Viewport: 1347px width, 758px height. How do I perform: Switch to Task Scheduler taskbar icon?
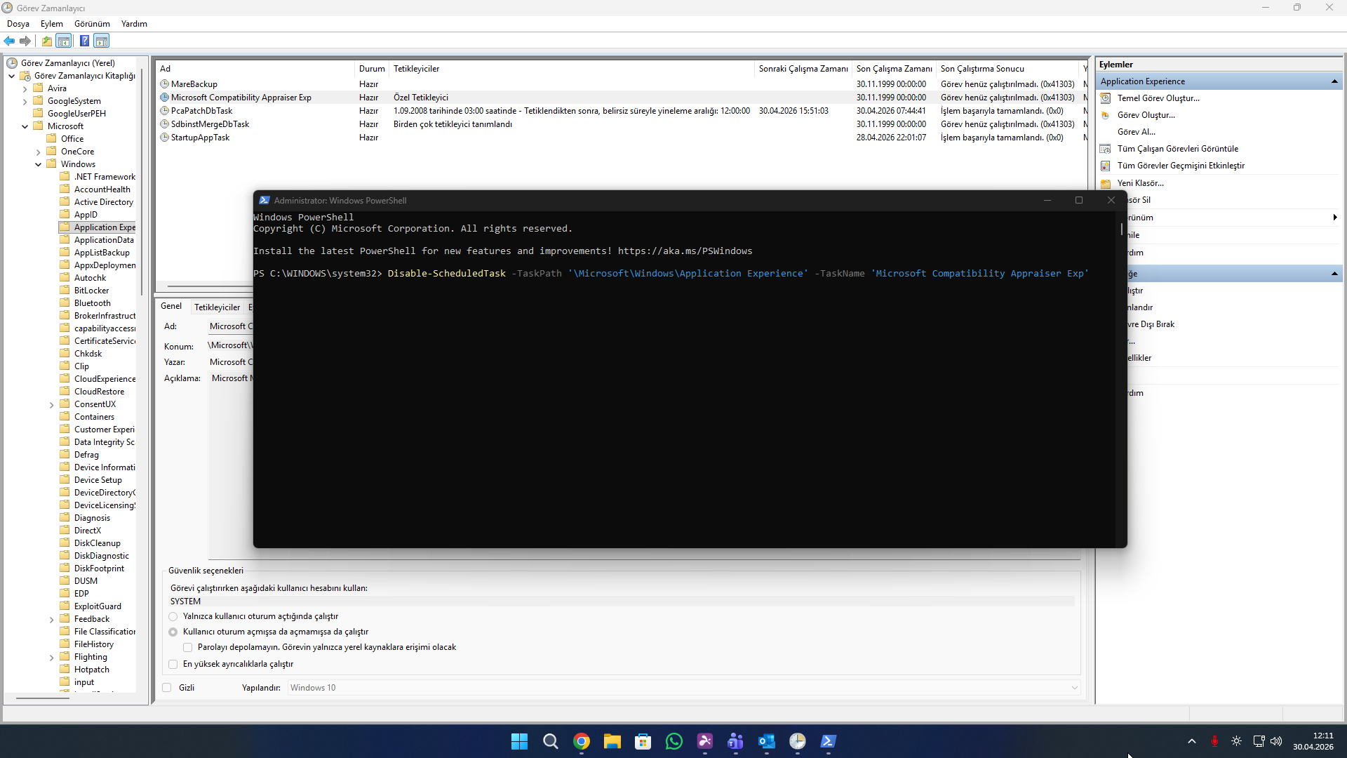[x=798, y=741]
